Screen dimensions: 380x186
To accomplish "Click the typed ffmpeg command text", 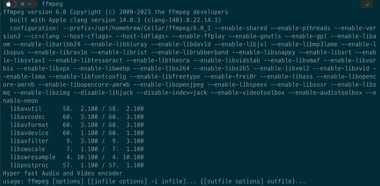I will tap(52, 4).
